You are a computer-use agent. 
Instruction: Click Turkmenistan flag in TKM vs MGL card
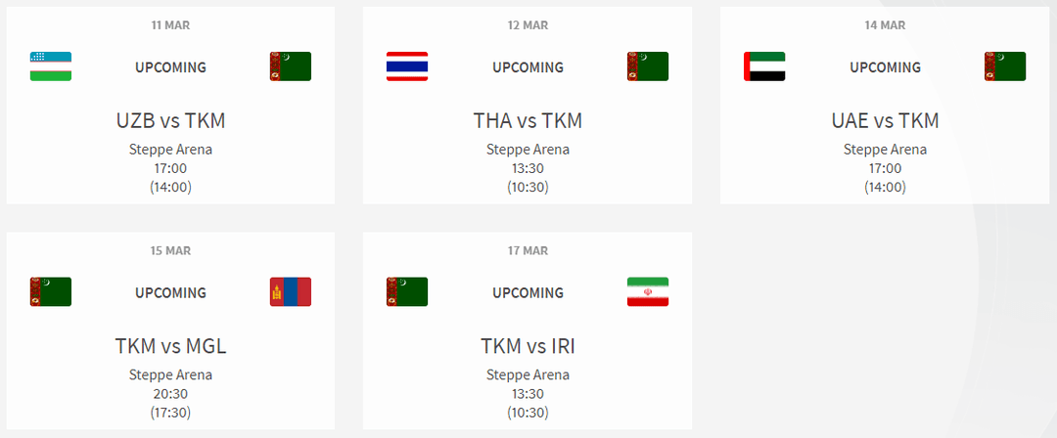coord(51,291)
